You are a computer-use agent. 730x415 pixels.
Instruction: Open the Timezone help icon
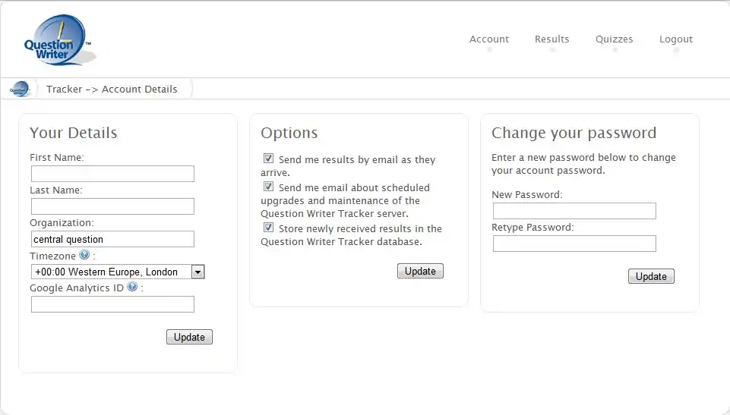pyautogui.click(x=84, y=256)
